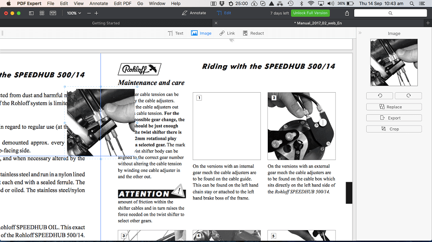
Task: Click 'Riding with the SPEEDHUB 500/14' heading
Action: (268, 66)
